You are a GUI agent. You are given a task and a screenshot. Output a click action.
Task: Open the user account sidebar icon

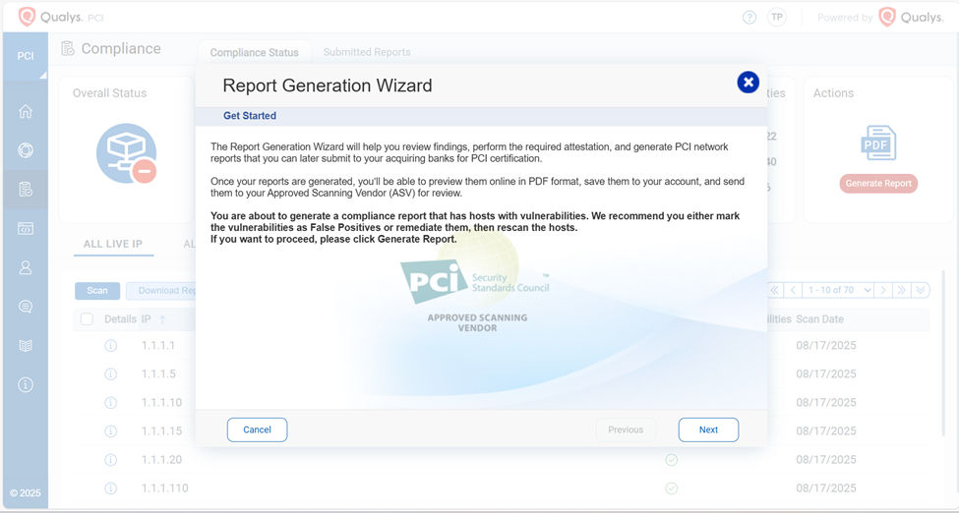click(25, 268)
